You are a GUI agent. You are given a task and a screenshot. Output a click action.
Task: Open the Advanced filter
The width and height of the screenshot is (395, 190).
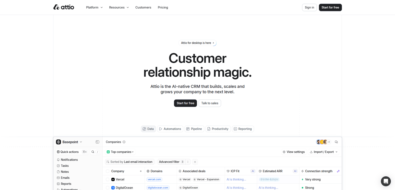pyautogui.click(x=171, y=162)
